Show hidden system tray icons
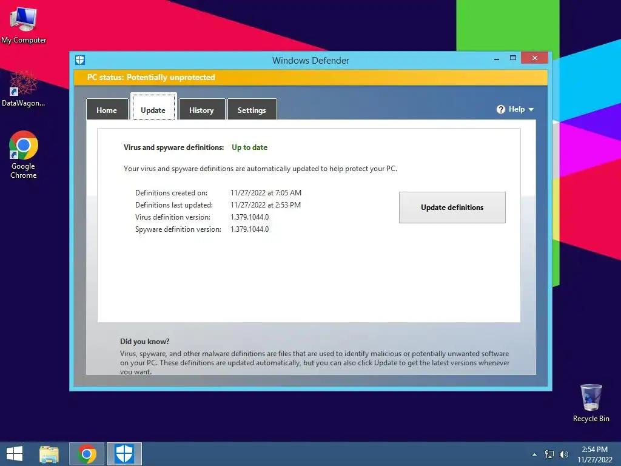 [534, 454]
